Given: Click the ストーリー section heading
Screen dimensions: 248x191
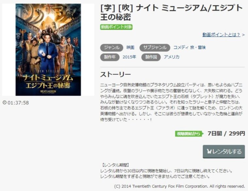Looking at the screenshot, I should pos(115,74).
